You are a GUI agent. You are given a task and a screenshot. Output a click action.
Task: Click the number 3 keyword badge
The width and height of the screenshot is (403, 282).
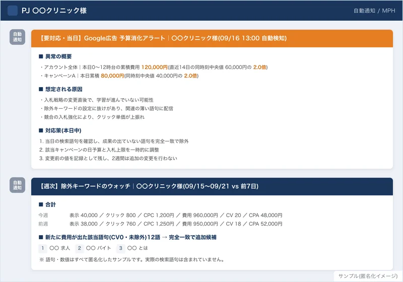click(x=120, y=248)
